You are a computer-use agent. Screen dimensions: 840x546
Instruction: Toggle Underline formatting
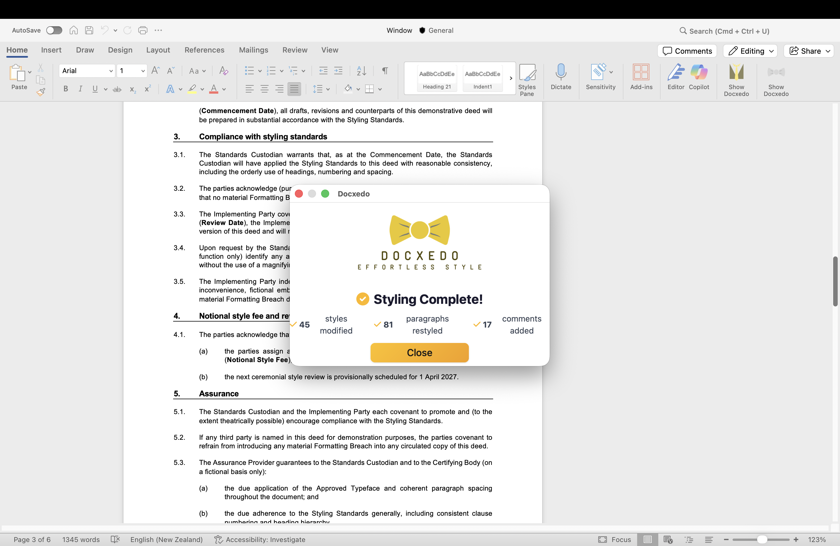coord(95,89)
